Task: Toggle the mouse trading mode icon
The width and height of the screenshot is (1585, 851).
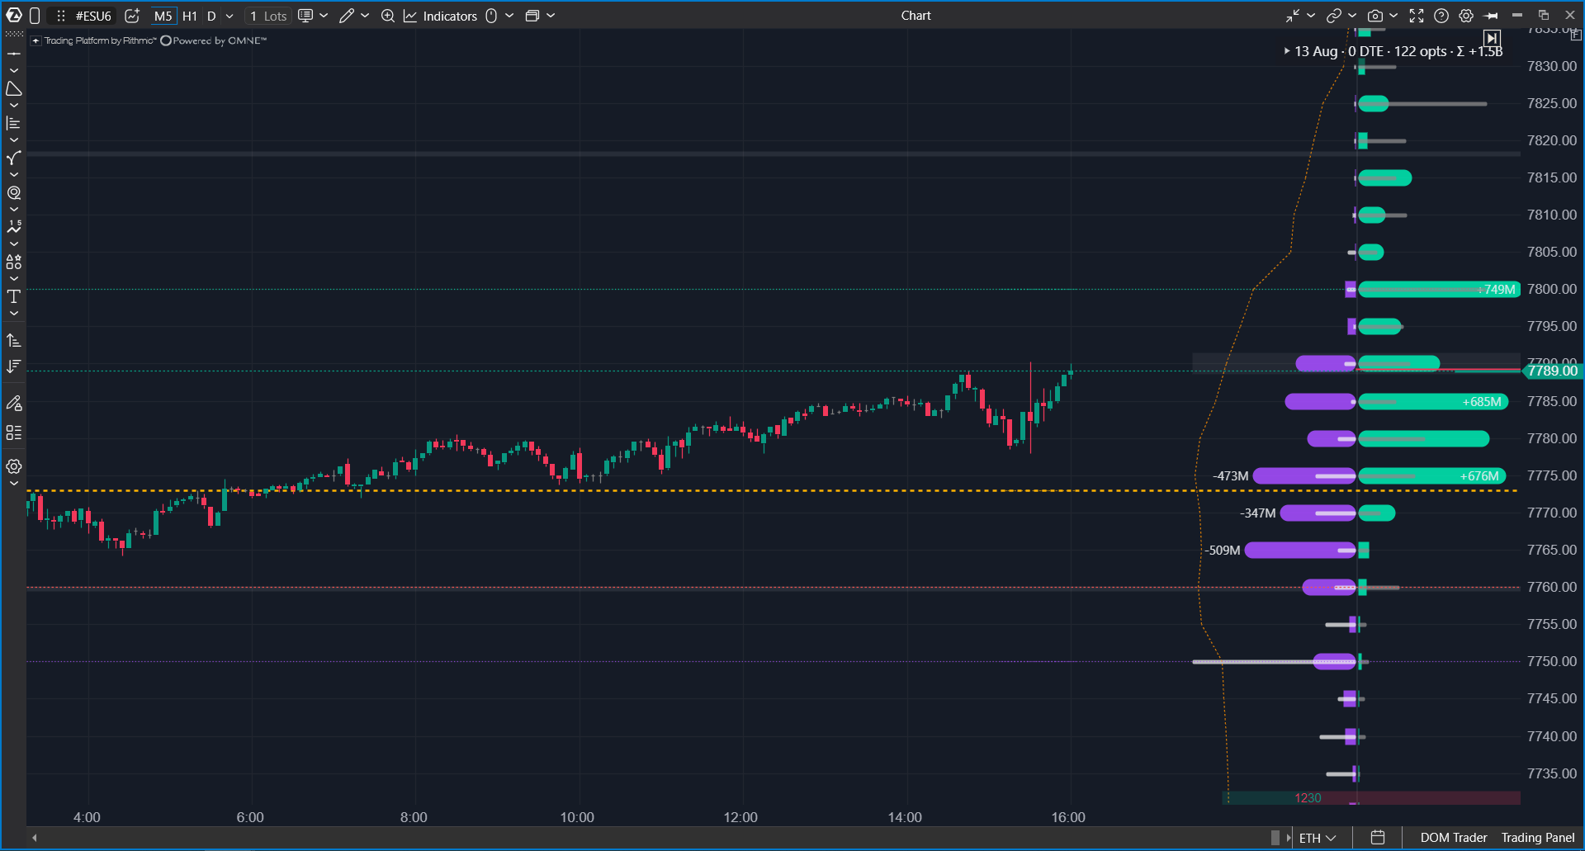Action: (x=491, y=16)
